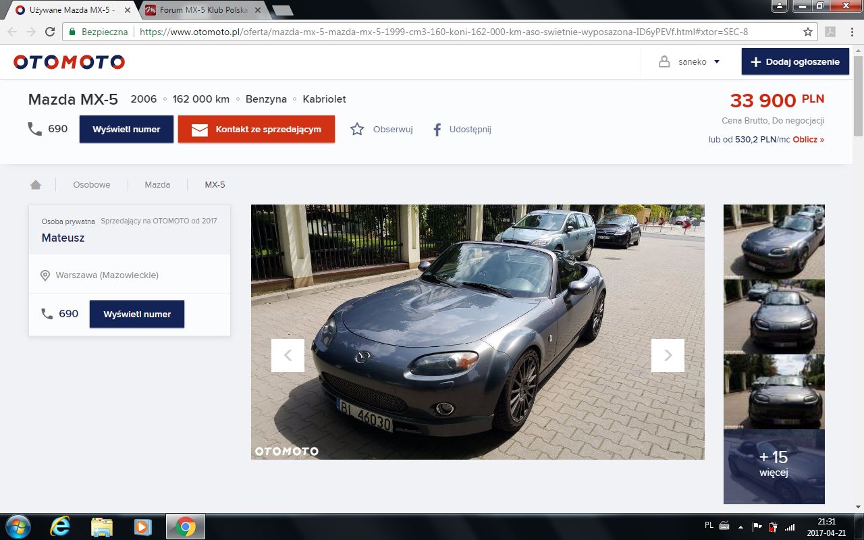Click Kontakt ze sprzedającym button
Screen dimensions: 864x540
pos(256,129)
